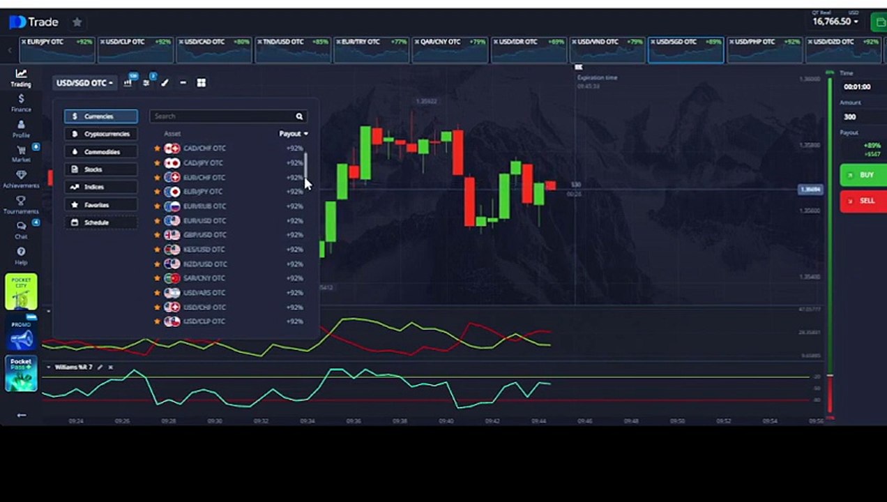Switch to the USD/CAD OTC chart tab
The width and height of the screenshot is (887, 502).
pyautogui.click(x=214, y=50)
